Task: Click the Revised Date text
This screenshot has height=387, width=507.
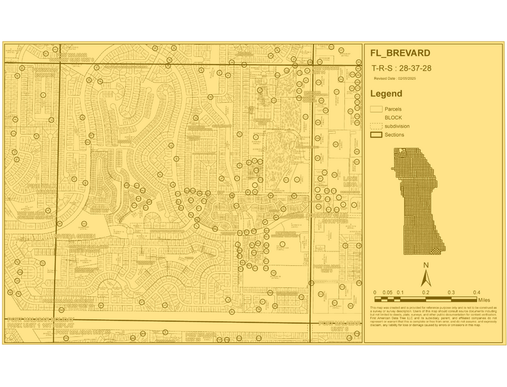Action: click(x=396, y=78)
